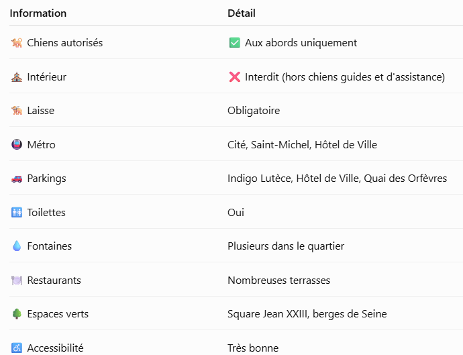
Task: Select the Cité, Saint-Michel, Hôtel de Ville cell
Action: tap(303, 145)
